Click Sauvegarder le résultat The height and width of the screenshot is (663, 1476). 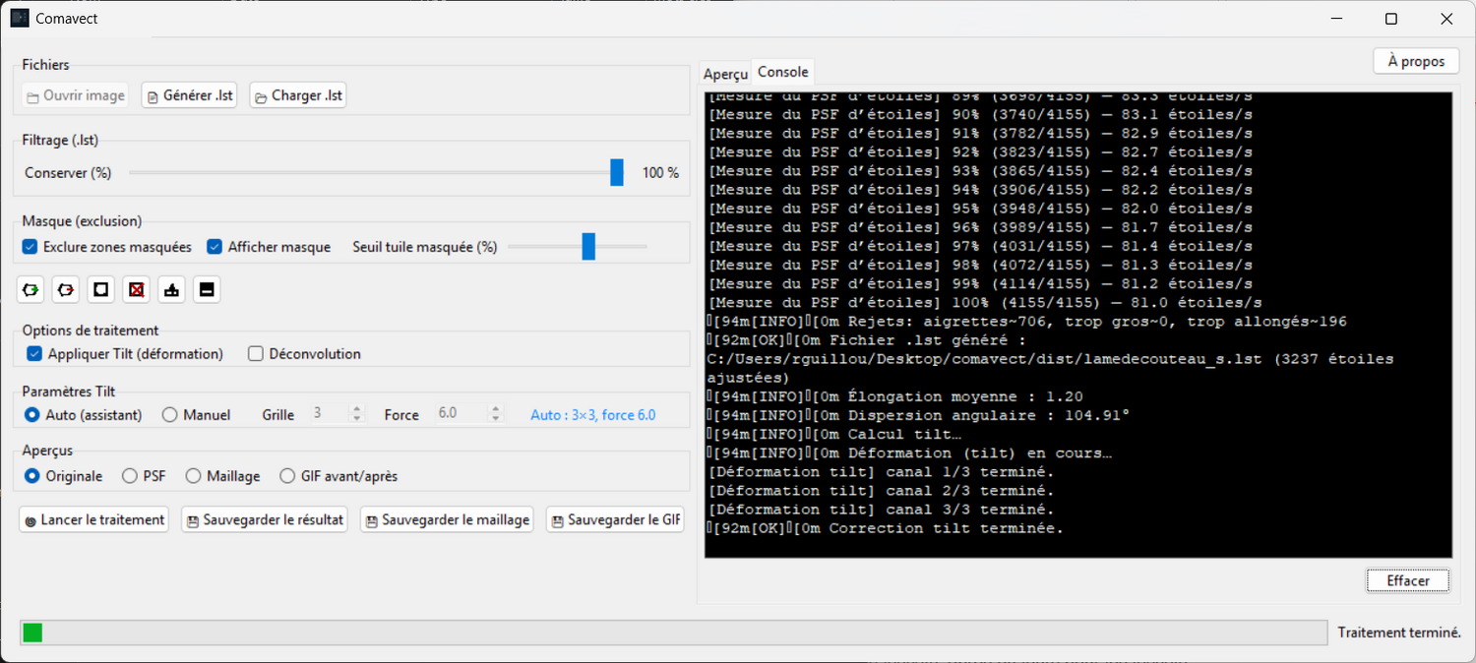click(265, 519)
